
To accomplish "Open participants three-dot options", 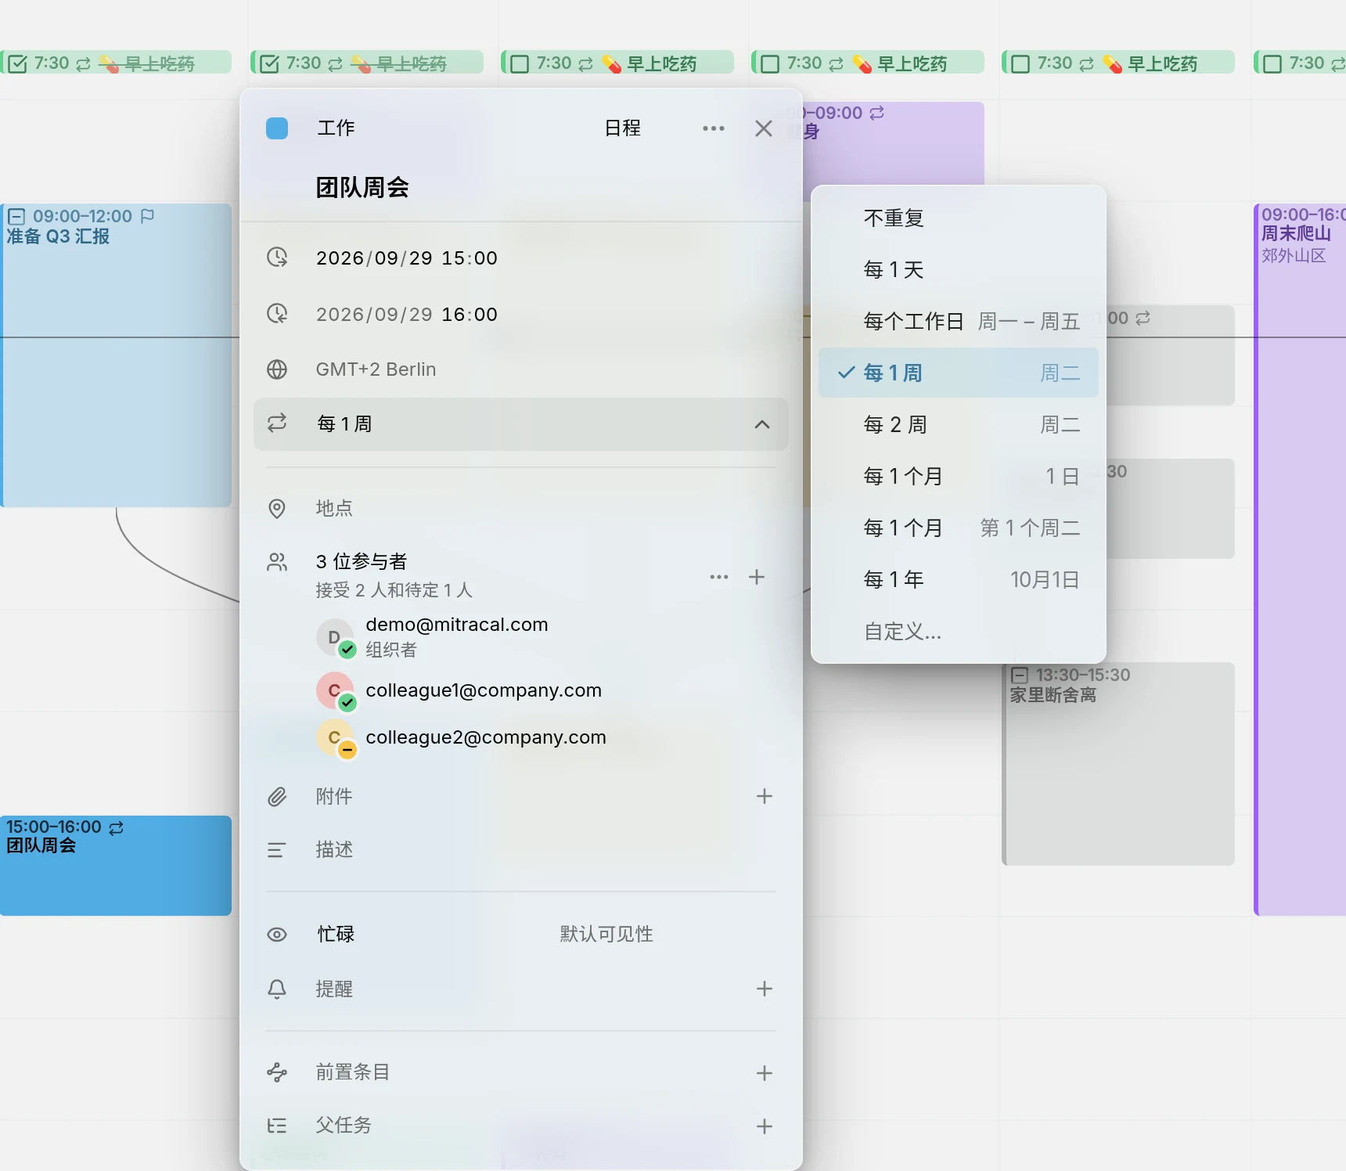I will [x=718, y=578].
